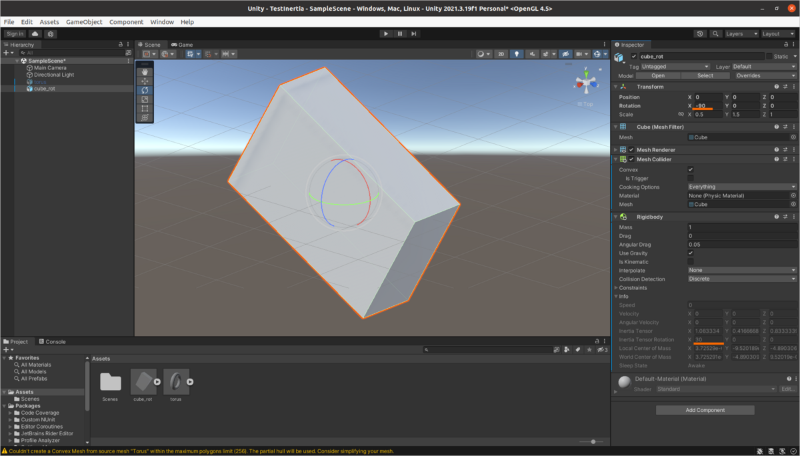Open the draw mode shading dropdown
800x456 pixels.
point(483,54)
